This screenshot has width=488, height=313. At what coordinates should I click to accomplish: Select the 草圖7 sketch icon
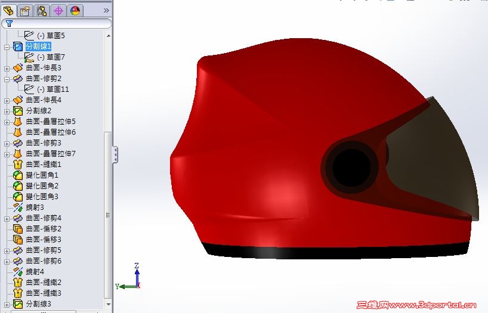pyautogui.click(x=29, y=57)
